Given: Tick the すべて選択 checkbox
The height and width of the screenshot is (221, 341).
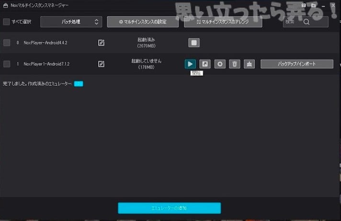Looking at the screenshot, I should click(x=6, y=22).
